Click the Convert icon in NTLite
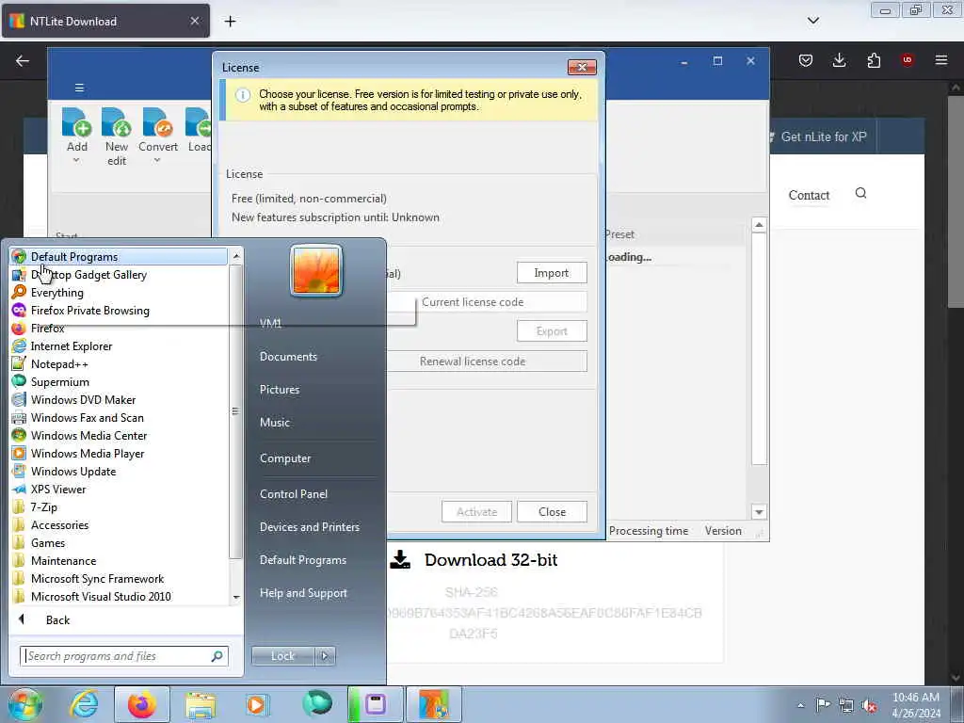 [158, 121]
